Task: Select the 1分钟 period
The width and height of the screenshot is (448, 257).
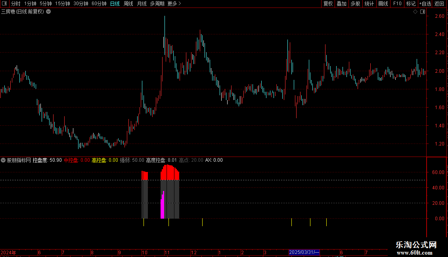Action: pyautogui.click(x=30, y=4)
